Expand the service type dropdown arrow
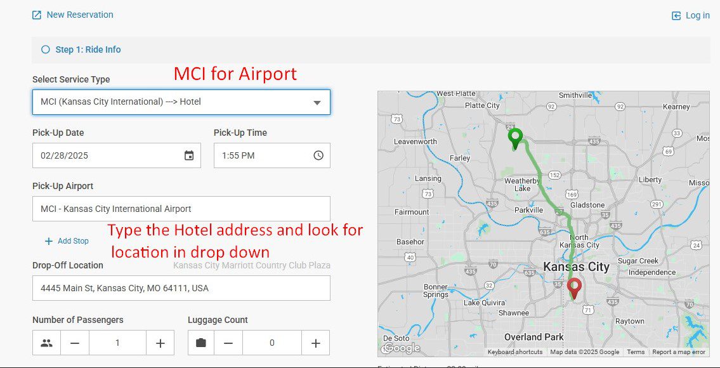Image resolution: width=720 pixels, height=368 pixels. [317, 102]
